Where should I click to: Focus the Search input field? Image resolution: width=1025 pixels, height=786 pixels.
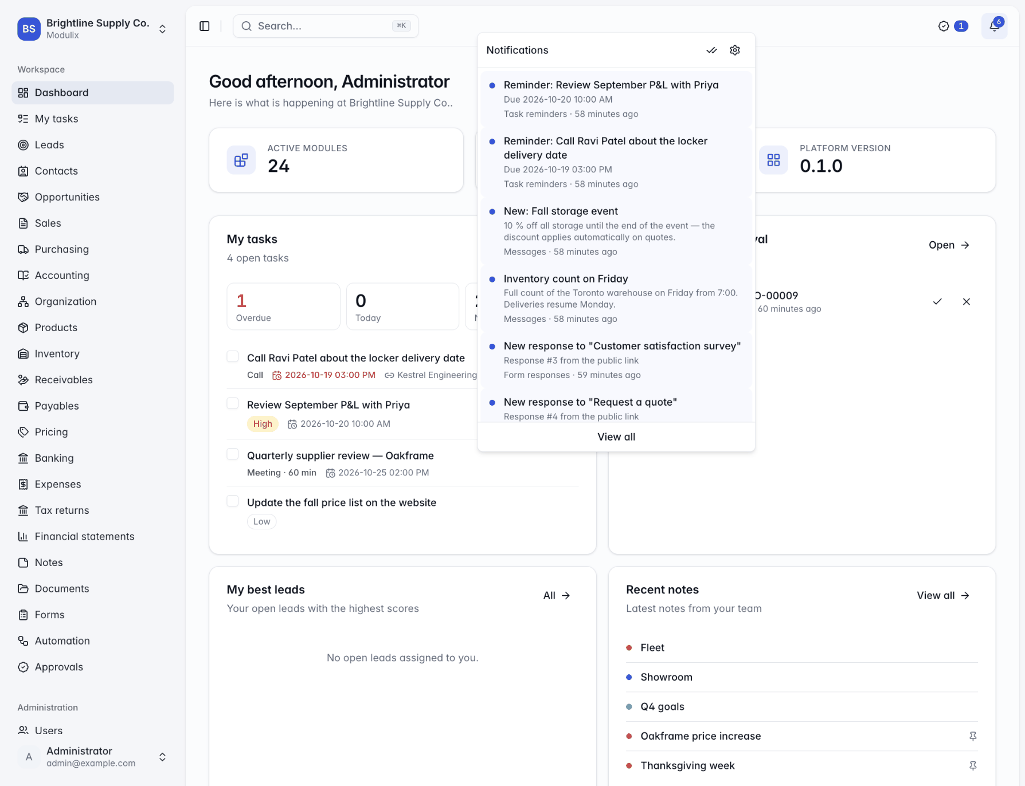point(326,26)
